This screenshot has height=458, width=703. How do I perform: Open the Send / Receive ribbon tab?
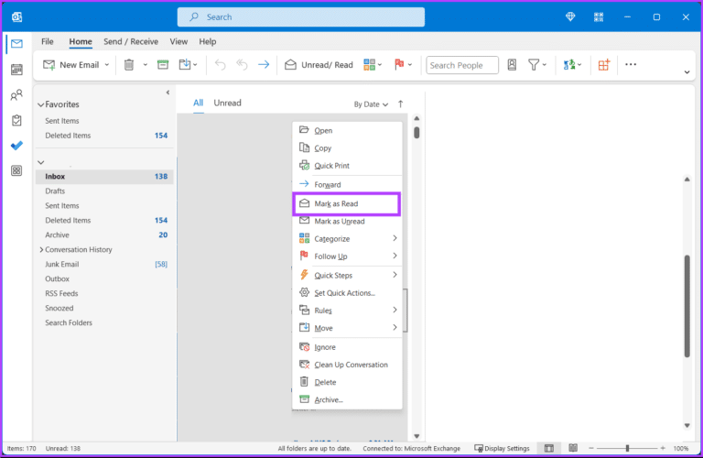(130, 41)
